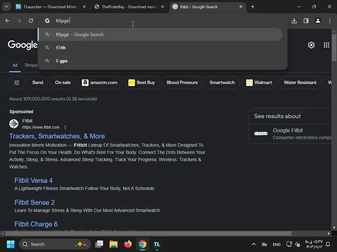
Task: Click the horizontal scrollbar thumb
Action: [x=148, y=233]
